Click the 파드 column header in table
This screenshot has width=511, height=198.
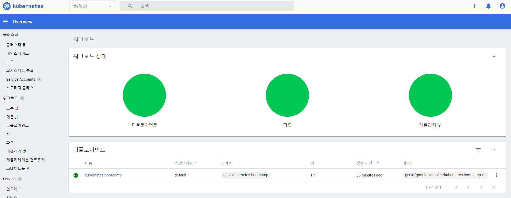314,163
